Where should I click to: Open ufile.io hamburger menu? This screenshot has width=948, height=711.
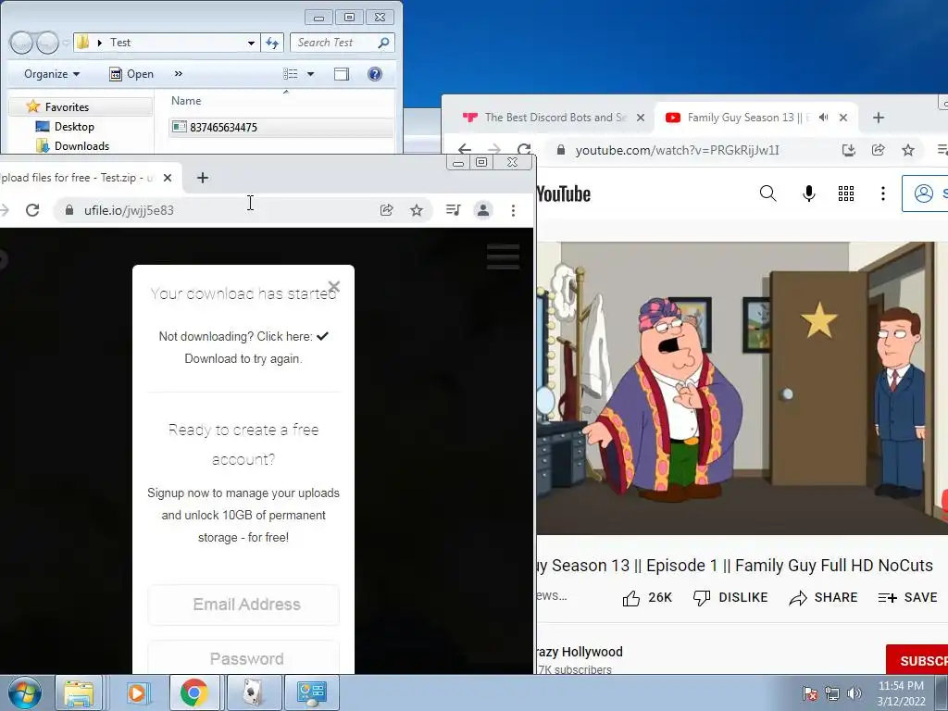click(503, 256)
